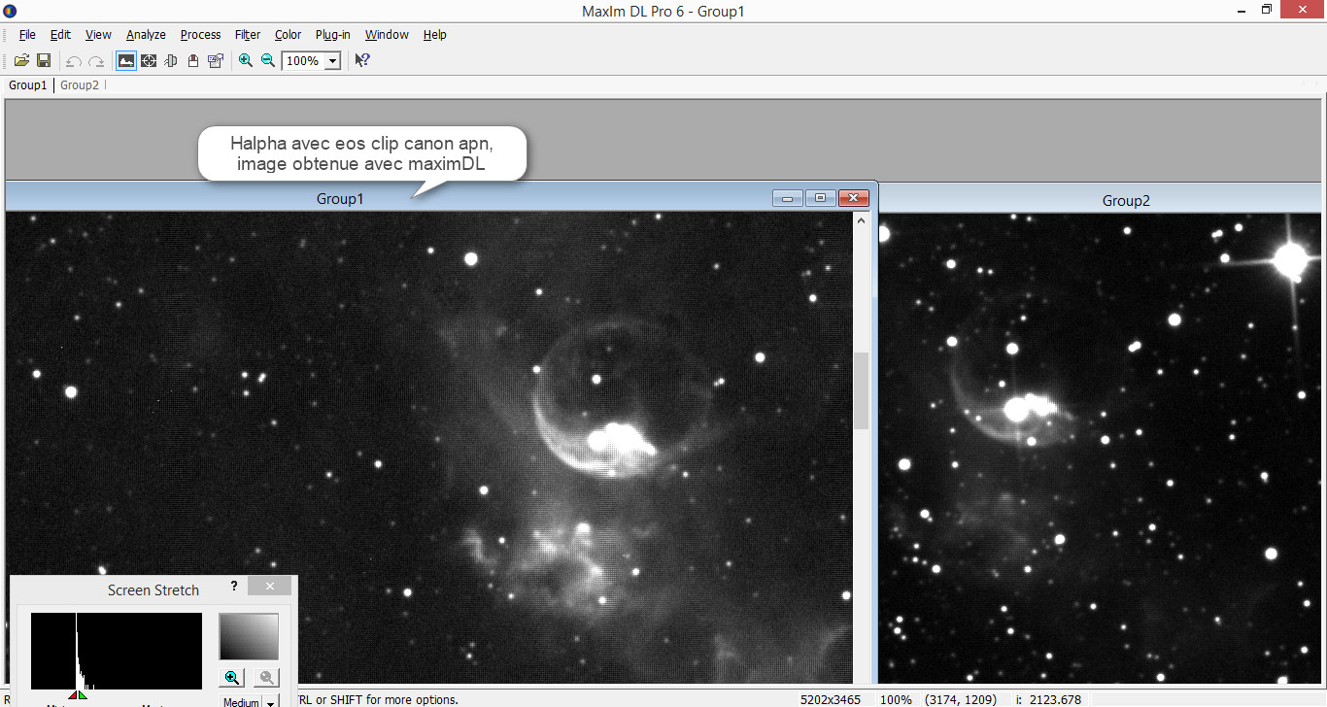Viewport: 1327px width, 707px height.
Task: Switch to the Group2 tab
Action: point(80,85)
